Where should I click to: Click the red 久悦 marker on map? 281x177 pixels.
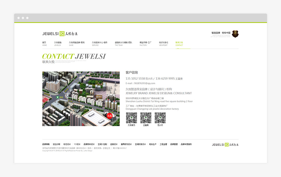109,116
